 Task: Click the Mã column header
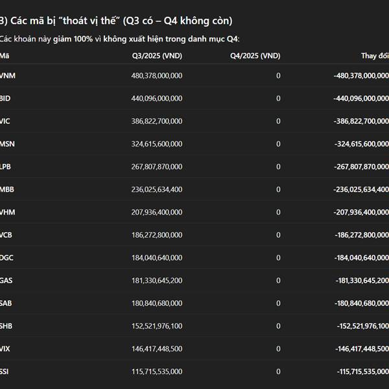click(x=5, y=56)
